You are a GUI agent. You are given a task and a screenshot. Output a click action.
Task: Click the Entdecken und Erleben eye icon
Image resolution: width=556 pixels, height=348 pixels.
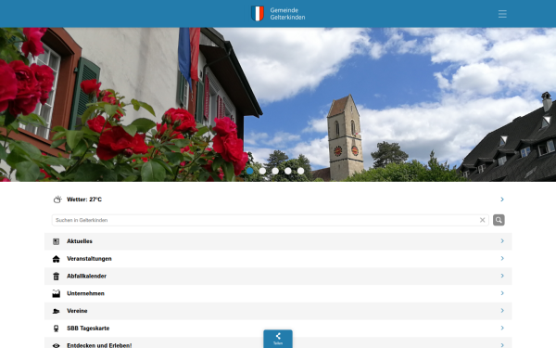[56, 345]
